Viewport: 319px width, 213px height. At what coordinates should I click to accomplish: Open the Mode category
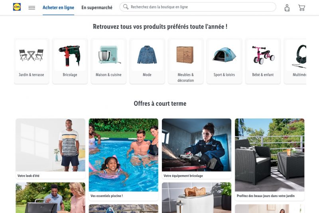pyautogui.click(x=147, y=61)
